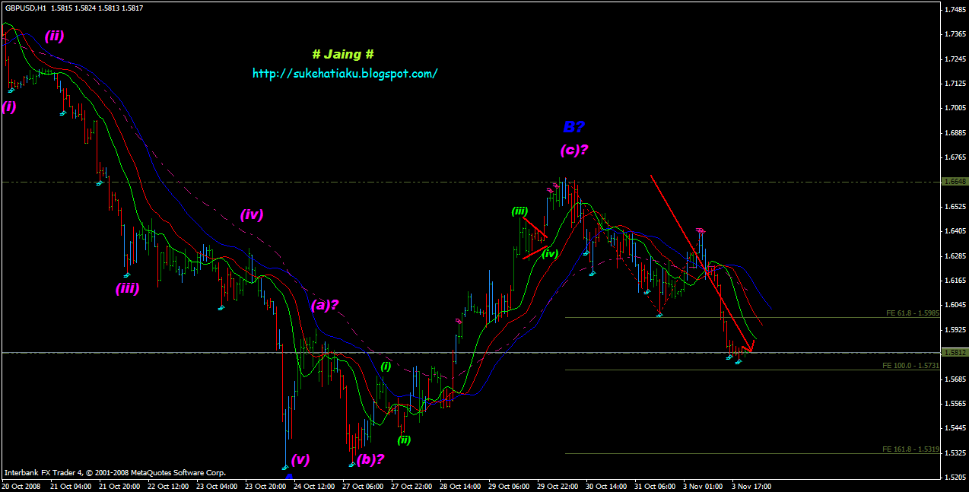This screenshot has width=969, height=492.
Task: Click the 1.5445 price axis value
Action: tap(955, 428)
